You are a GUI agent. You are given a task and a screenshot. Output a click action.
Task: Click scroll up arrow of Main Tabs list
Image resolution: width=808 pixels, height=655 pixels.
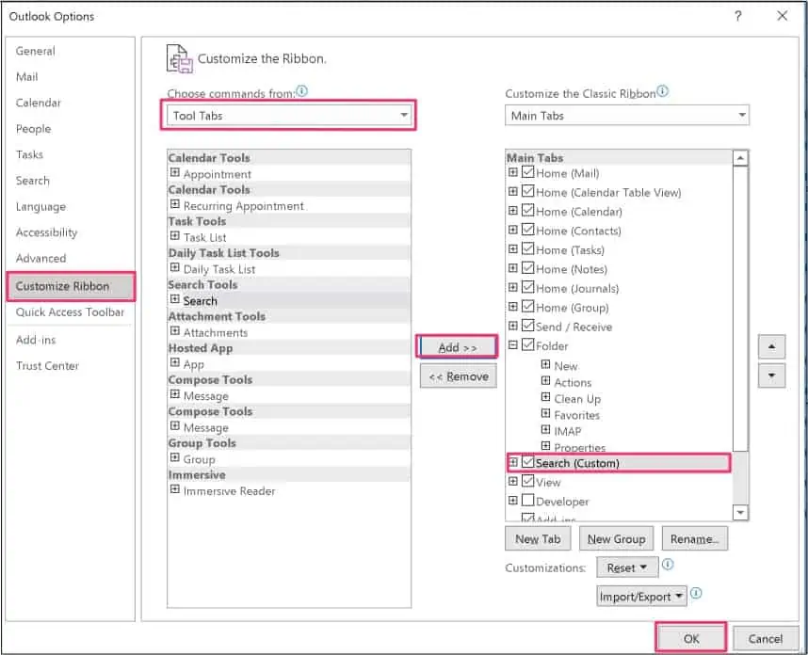740,157
